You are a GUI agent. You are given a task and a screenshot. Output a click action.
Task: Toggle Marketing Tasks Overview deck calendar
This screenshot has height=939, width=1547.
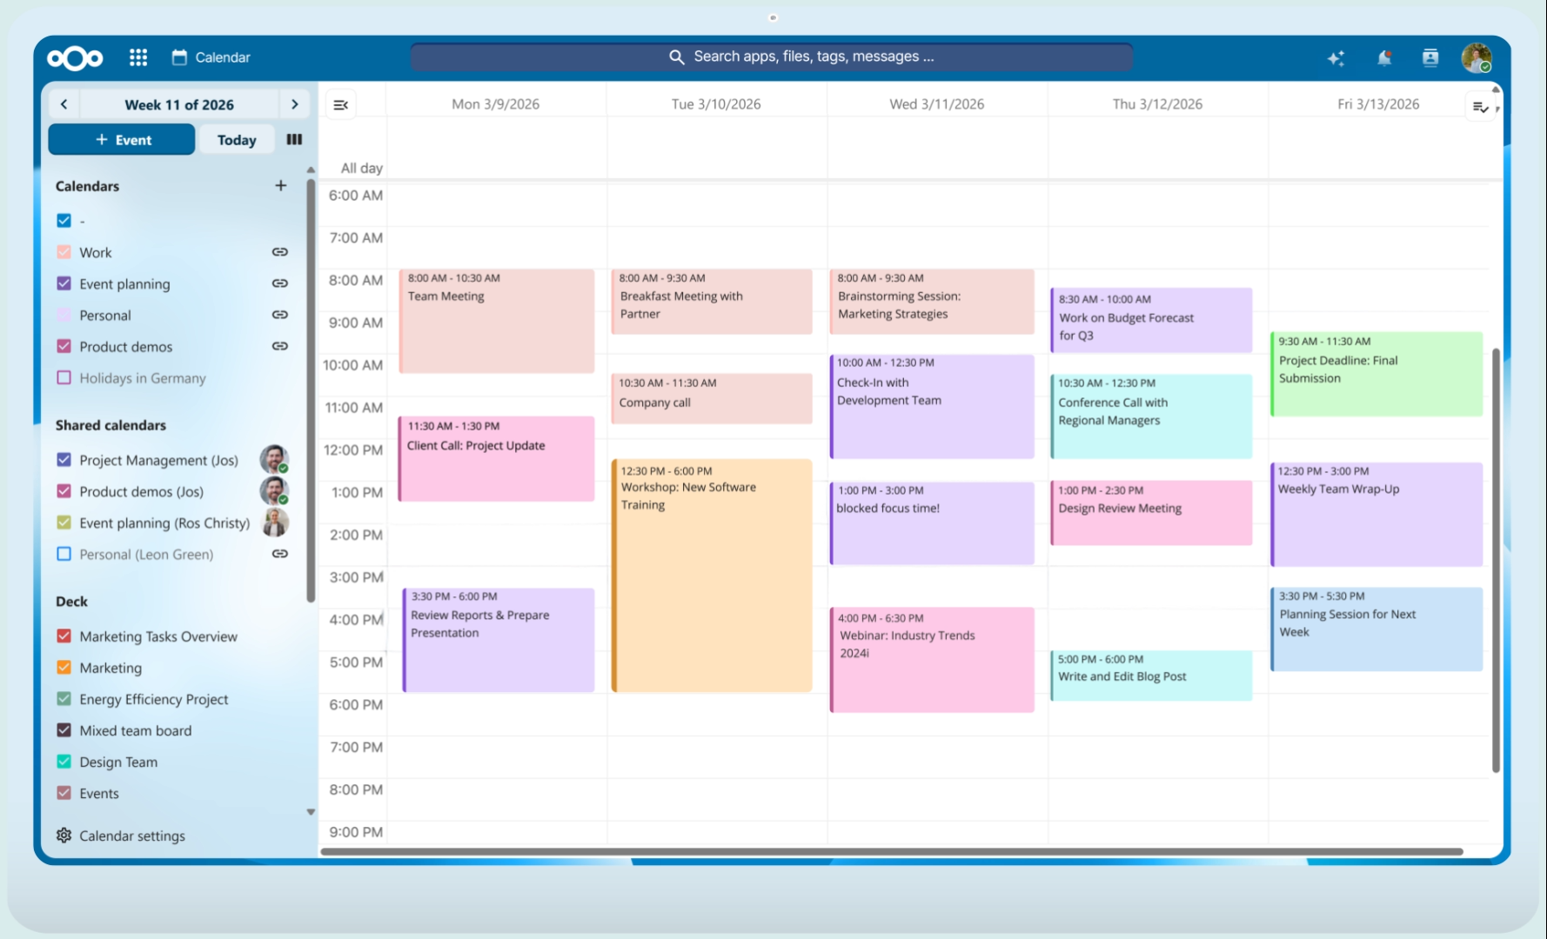(64, 636)
